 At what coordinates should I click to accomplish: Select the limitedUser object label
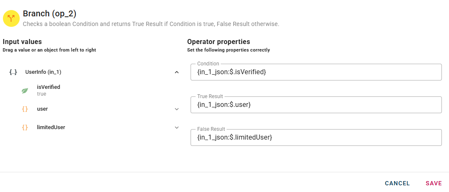click(x=51, y=127)
